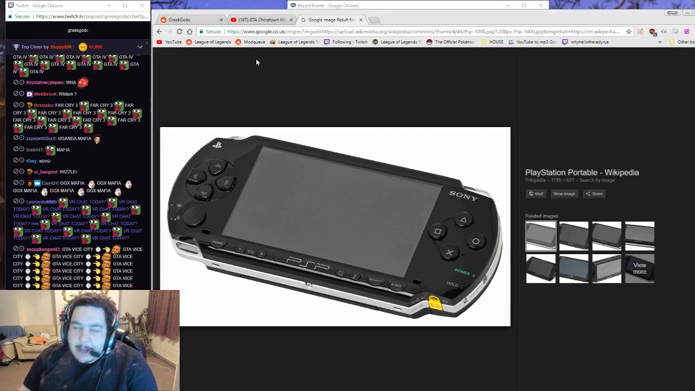
Task: Ban user LeonardoMMB in chat
Action: point(16,201)
